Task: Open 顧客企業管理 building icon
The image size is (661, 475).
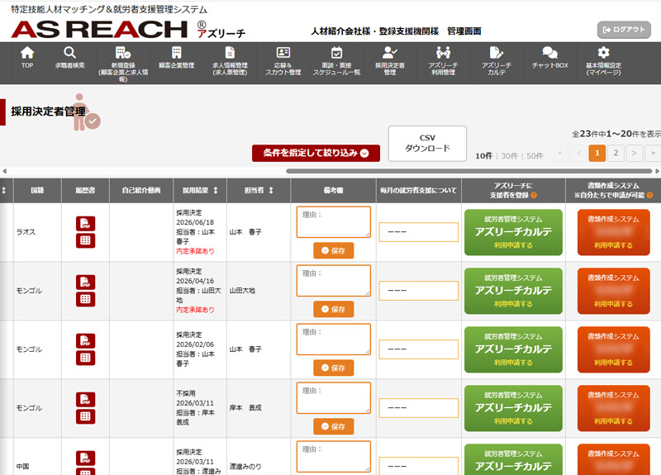Action: [x=176, y=53]
